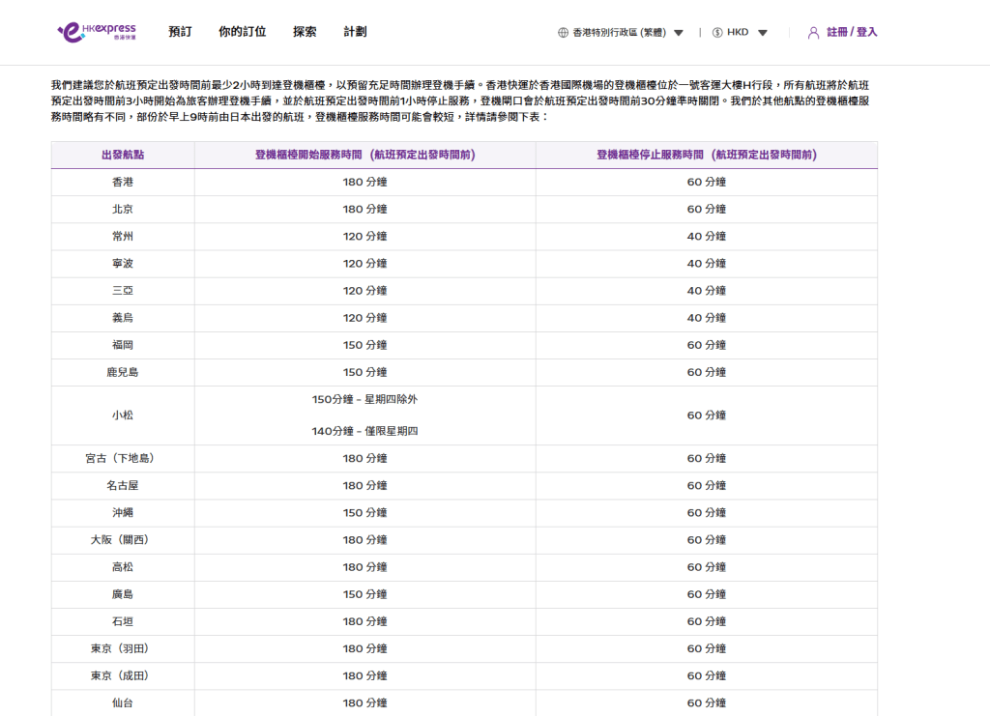
Task: Select the 寧波 row cell
Action: [x=123, y=263]
